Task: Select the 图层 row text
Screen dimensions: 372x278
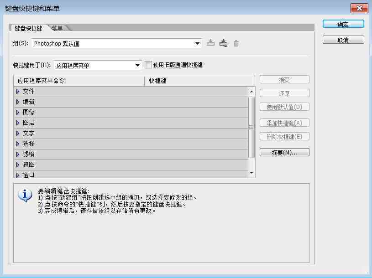Action: pyautogui.click(x=29, y=123)
